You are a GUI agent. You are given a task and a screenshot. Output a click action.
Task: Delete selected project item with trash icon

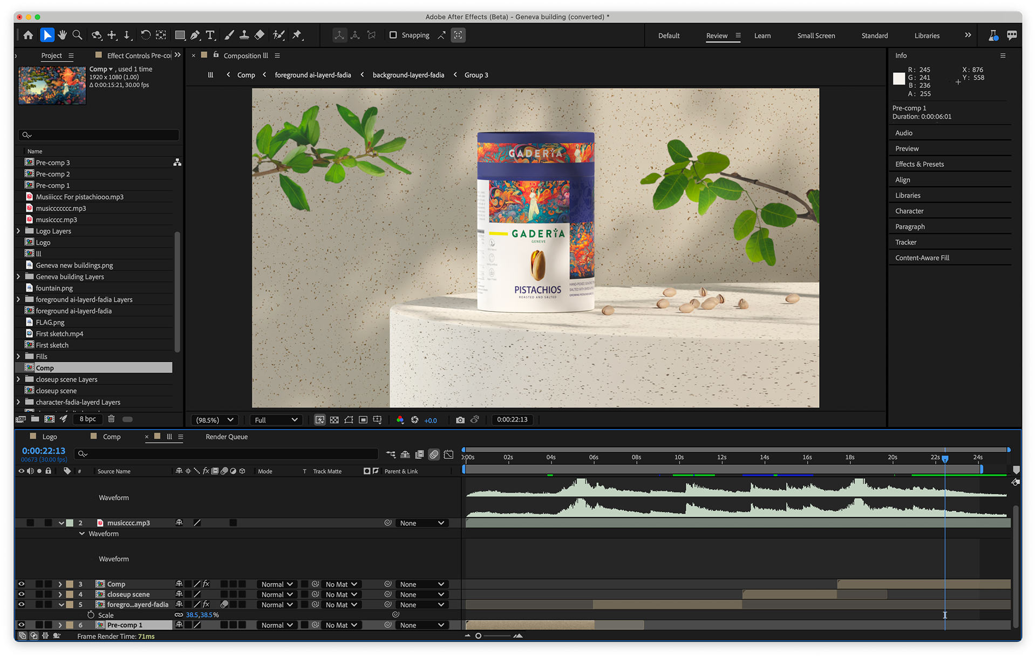click(111, 419)
